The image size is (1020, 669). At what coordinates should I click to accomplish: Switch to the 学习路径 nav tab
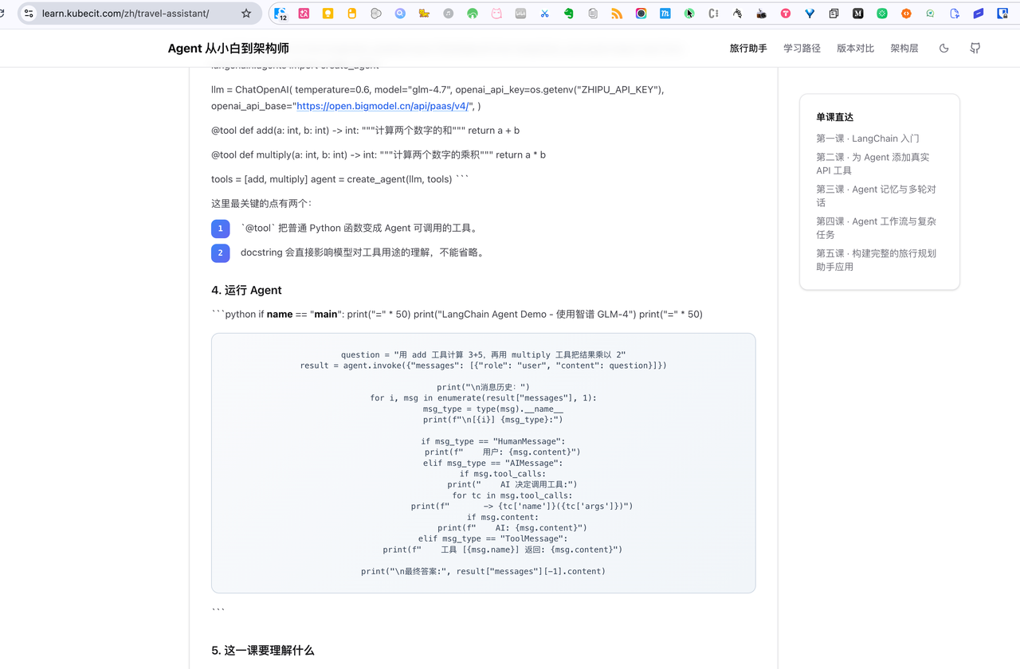tap(802, 49)
